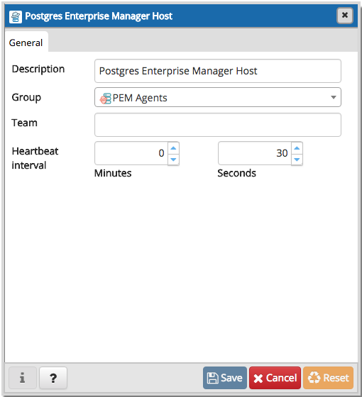The height and width of the screenshot is (397, 362).
Task: Save the agent settings
Action: [224, 378]
